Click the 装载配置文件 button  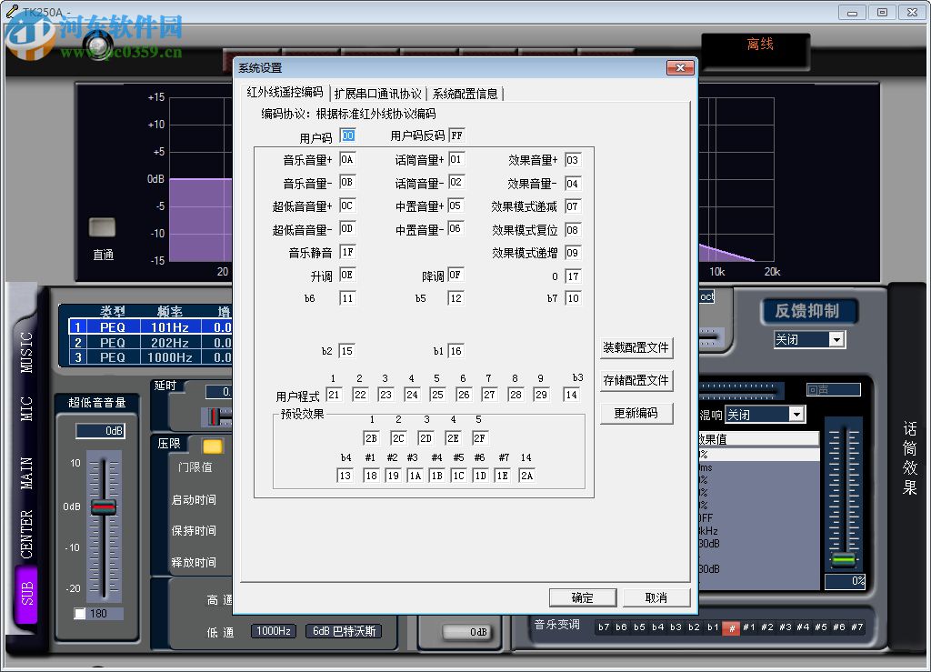point(636,348)
